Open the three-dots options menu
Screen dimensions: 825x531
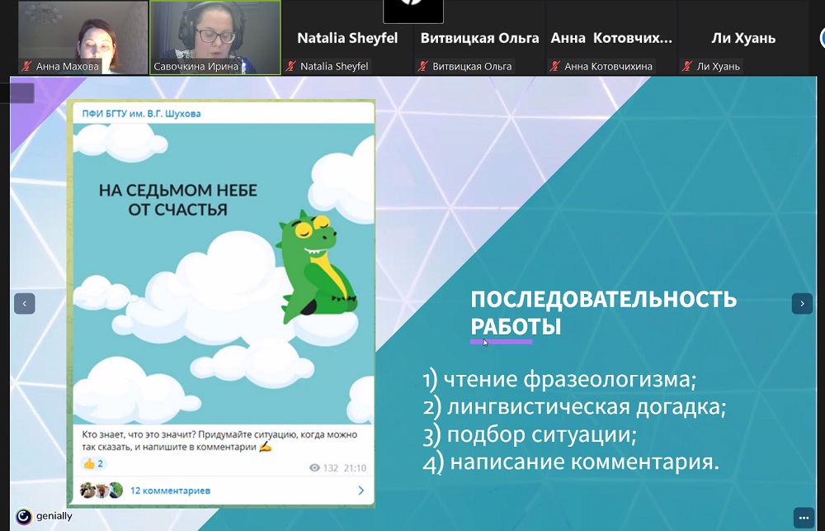tap(804, 517)
